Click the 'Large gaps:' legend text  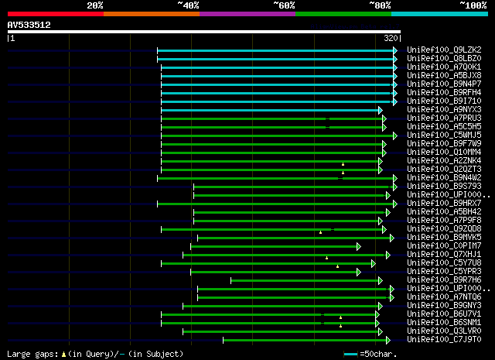(32, 355)
